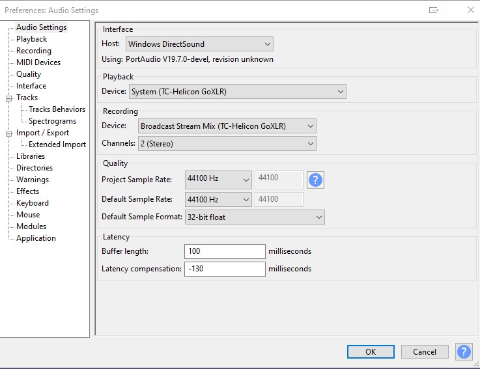The width and height of the screenshot is (480, 369).
Task: Click the Buffer length input field
Action: coord(225,251)
